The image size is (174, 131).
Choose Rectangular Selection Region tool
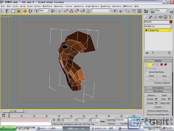pyautogui.click(x=13, y=11)
